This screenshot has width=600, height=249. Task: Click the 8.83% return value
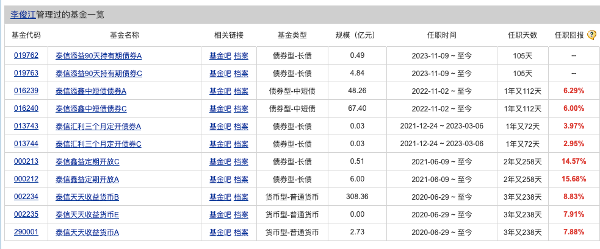tap(574, 197)
